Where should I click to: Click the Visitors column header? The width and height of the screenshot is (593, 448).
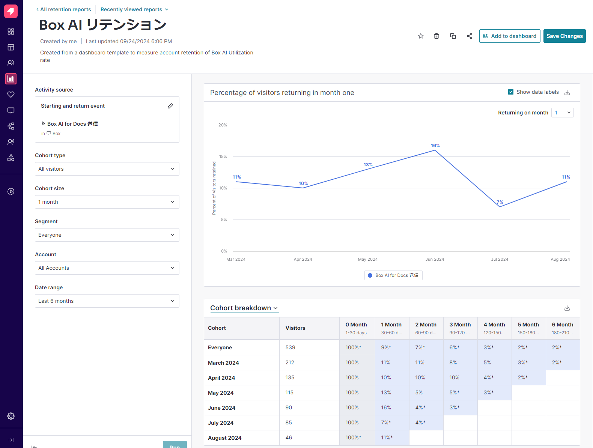coord(310,328)
